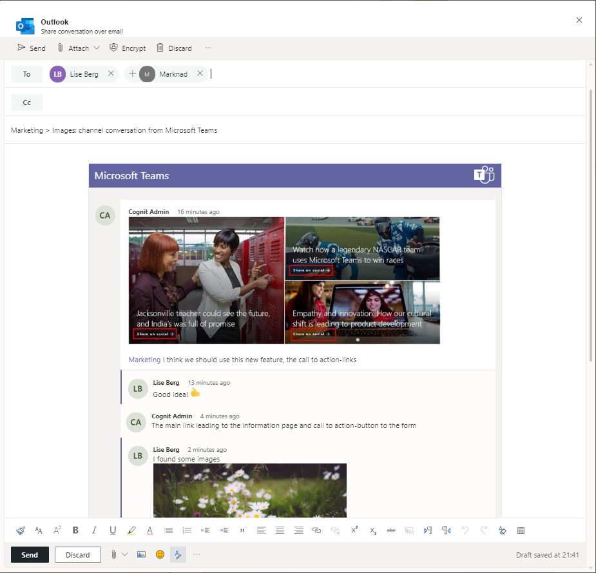Image resolution: width=596 pixels, height=573 pixels.
Task: Insert a bulleted list
Action: [x=169, y=530]
